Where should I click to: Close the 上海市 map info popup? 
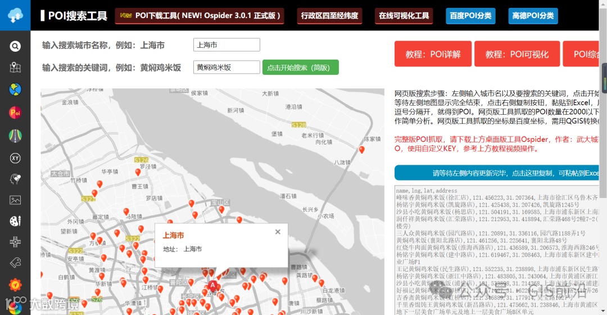click(278, 232)
